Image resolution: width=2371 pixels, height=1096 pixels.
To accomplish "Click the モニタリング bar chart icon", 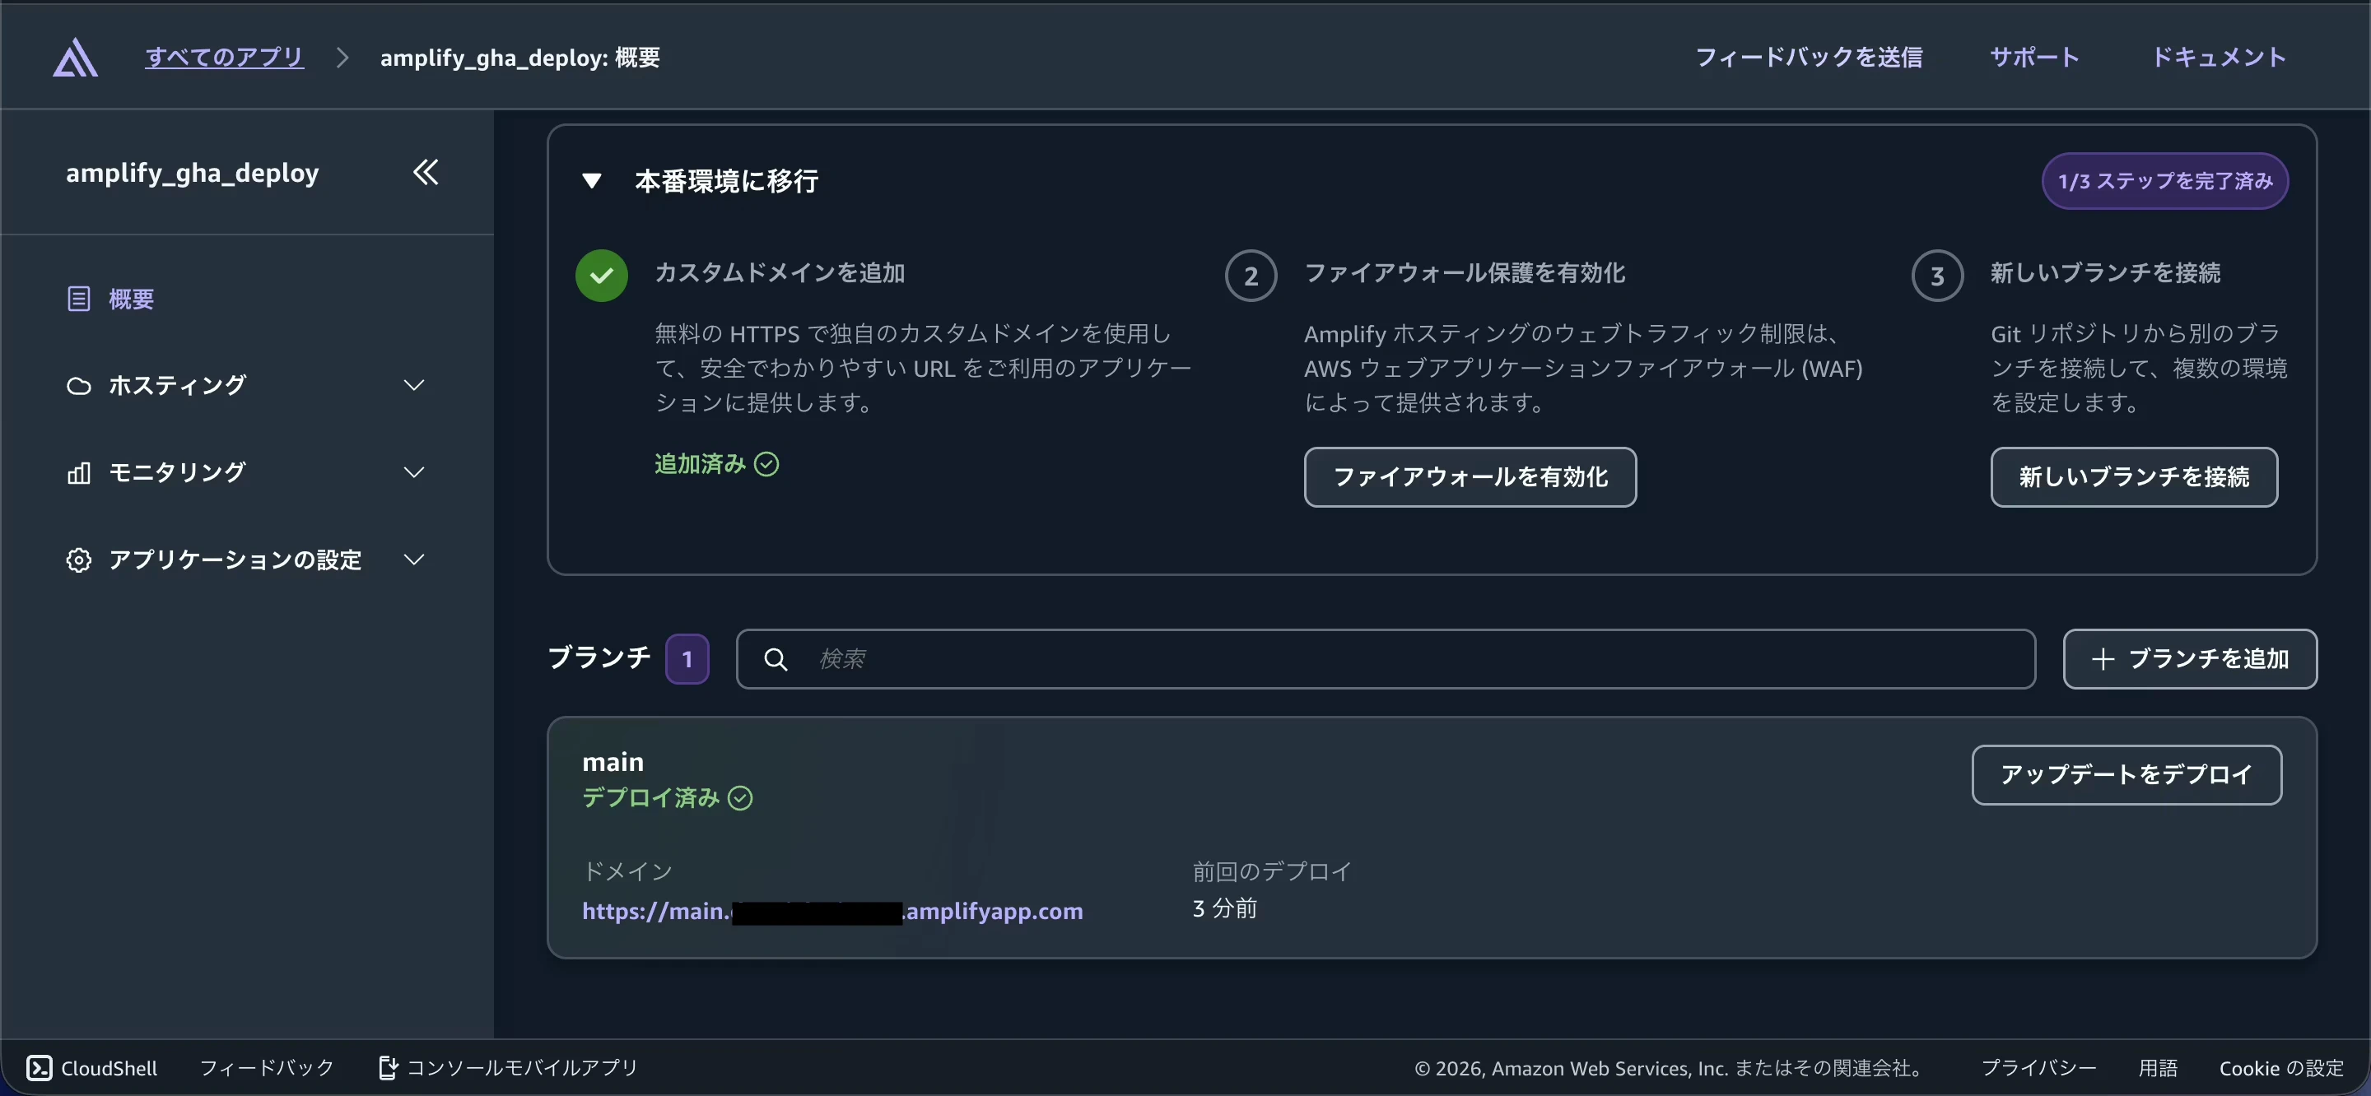I will click(78, 473).
